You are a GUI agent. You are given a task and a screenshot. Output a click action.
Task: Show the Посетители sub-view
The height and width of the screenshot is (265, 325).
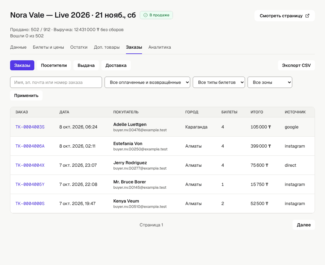pos(54,65)
